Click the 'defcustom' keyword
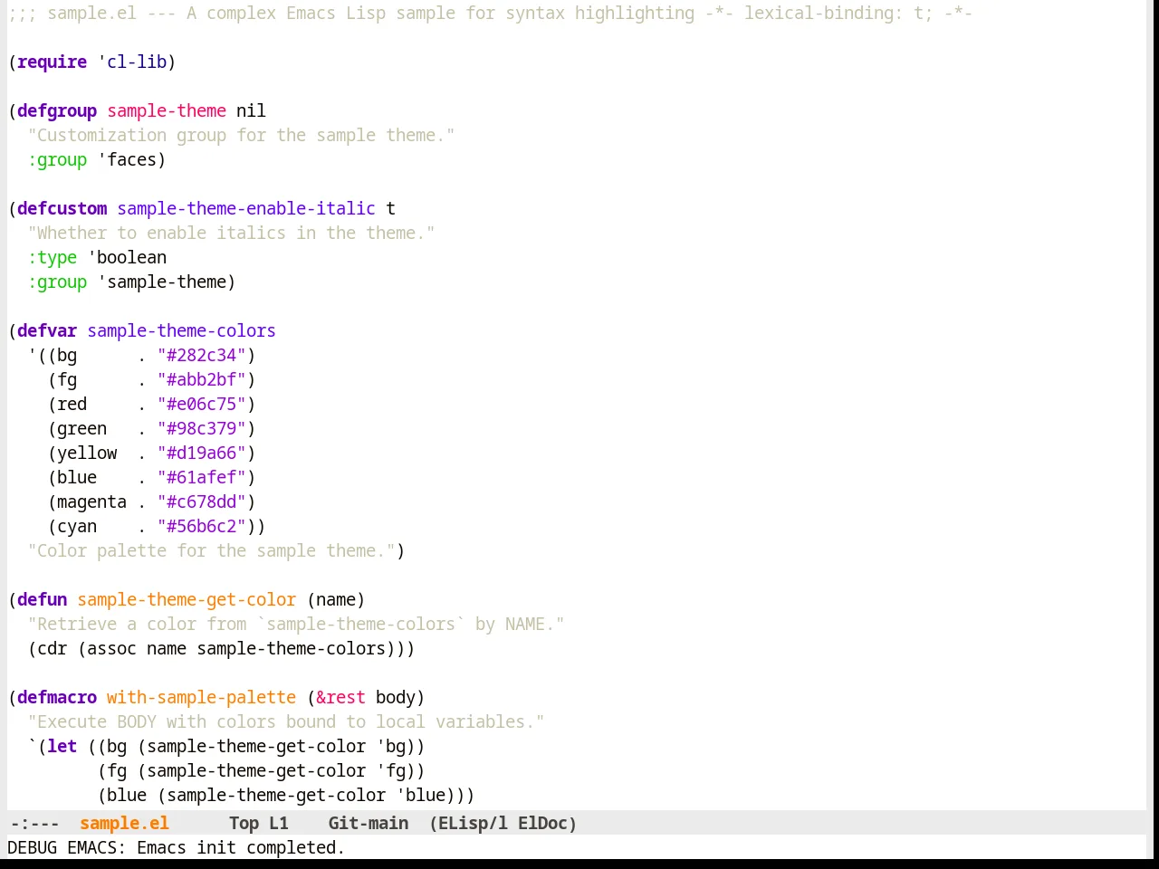The height and width of the screenshot is (869, 1159). 62,208
